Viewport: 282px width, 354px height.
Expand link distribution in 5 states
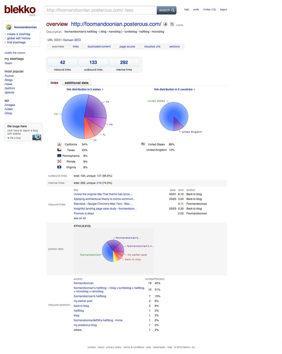tap(85, 90)
